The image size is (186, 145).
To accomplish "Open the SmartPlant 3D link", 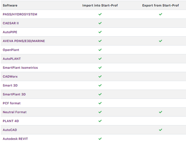I will (14, 94).
